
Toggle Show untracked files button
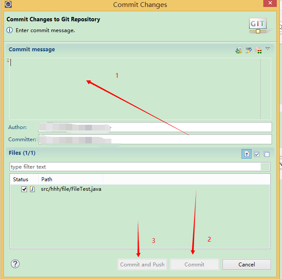[x=246, y=154]
